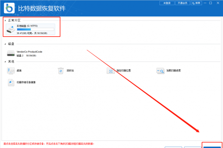This screenshot has width=223, height=148.
Task: Open the 菜单 menu button
Action: pos(196,3)
